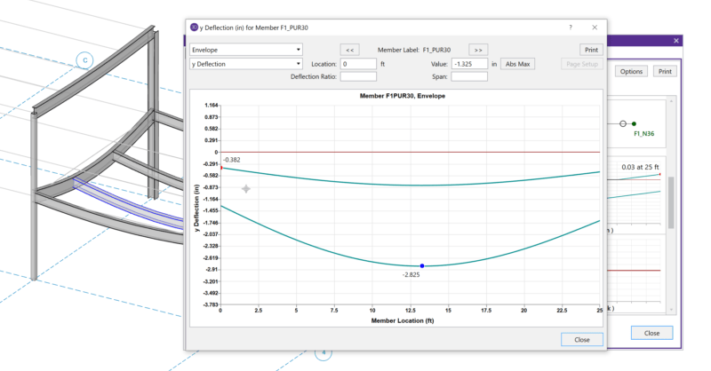711x371 pixels.
Task: Click the green F1_N36 node marker
Action: tap(635, 123)
